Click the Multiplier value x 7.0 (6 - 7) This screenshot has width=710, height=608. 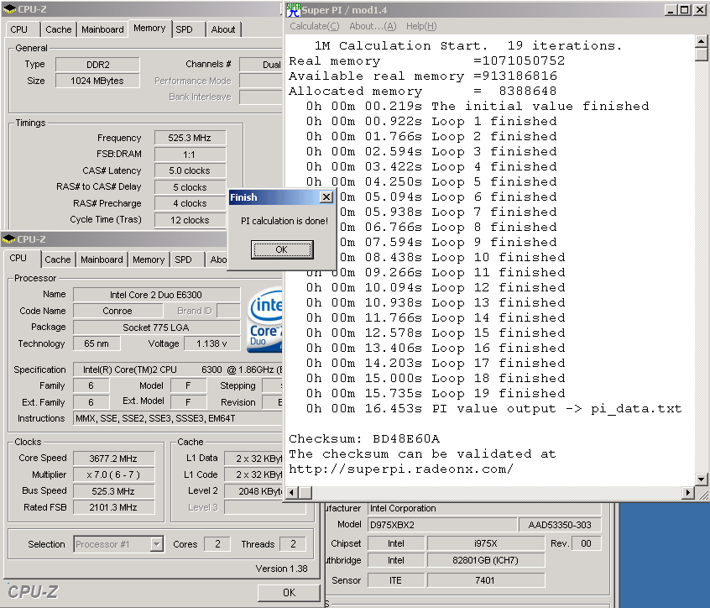[113, 474]
